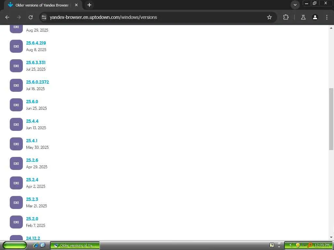Open version 25.6.4.219 link
Viewport: 334px width, 250px height.
[x=36, y=43]
